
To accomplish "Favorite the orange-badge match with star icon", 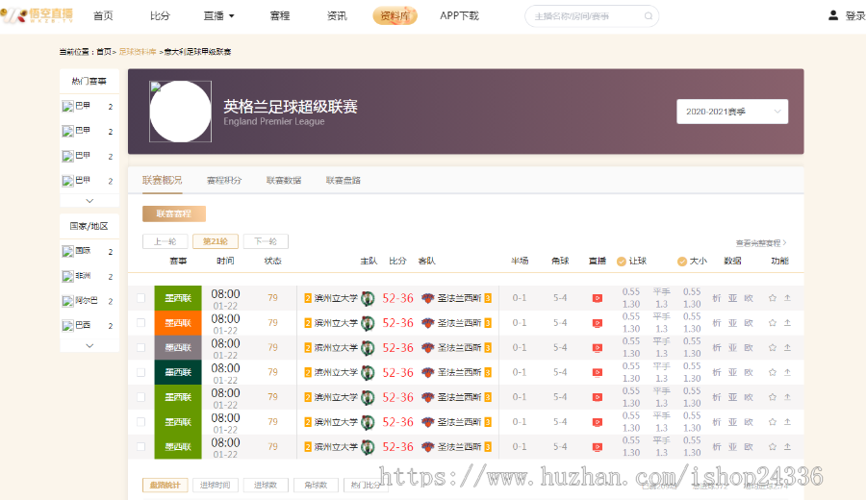I will click(x=772, y=323).
